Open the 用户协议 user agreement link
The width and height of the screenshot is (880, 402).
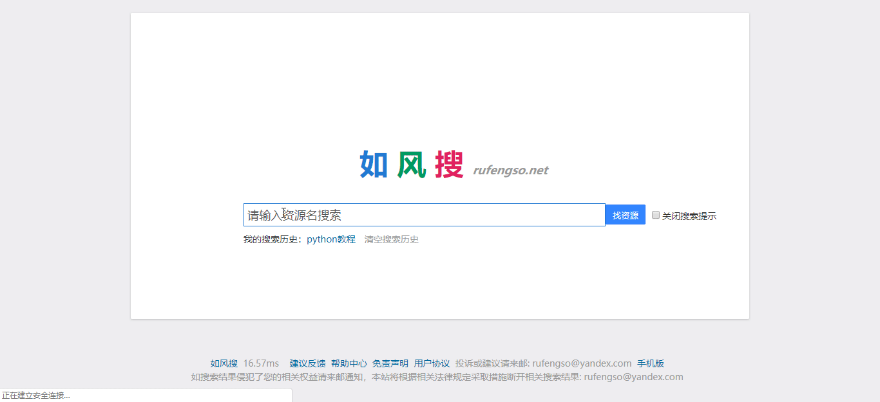tap(432, 363)
